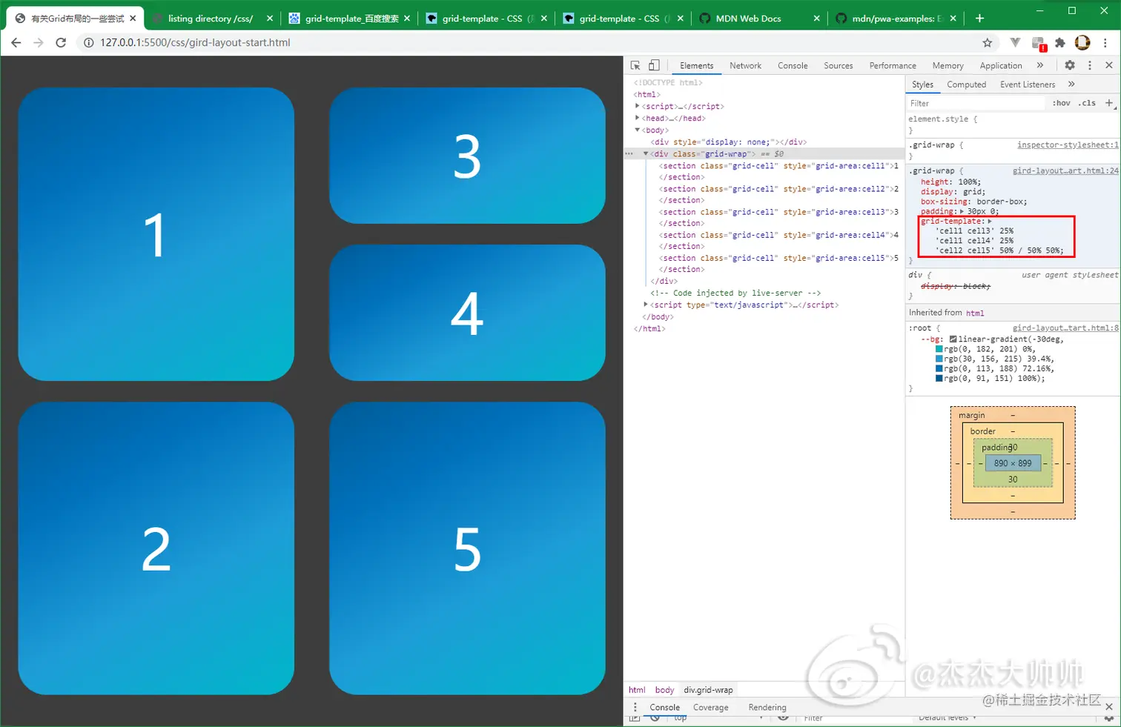Open DevTools settings gear

1070,65
